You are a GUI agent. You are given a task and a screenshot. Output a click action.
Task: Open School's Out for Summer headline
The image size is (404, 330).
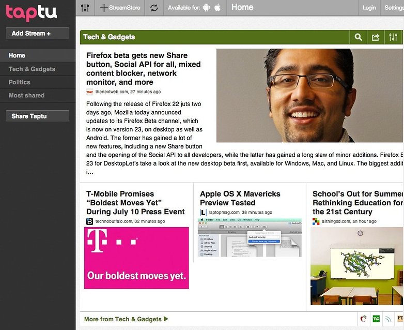(358, 203)
